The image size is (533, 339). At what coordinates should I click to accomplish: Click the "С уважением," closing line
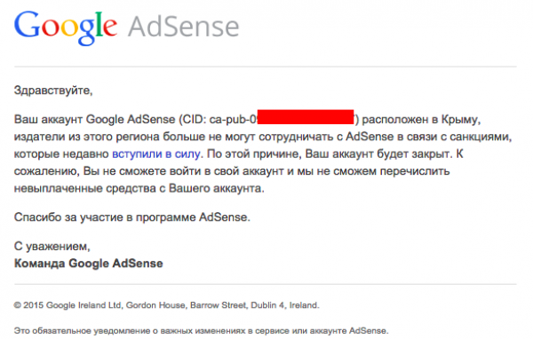52,247
